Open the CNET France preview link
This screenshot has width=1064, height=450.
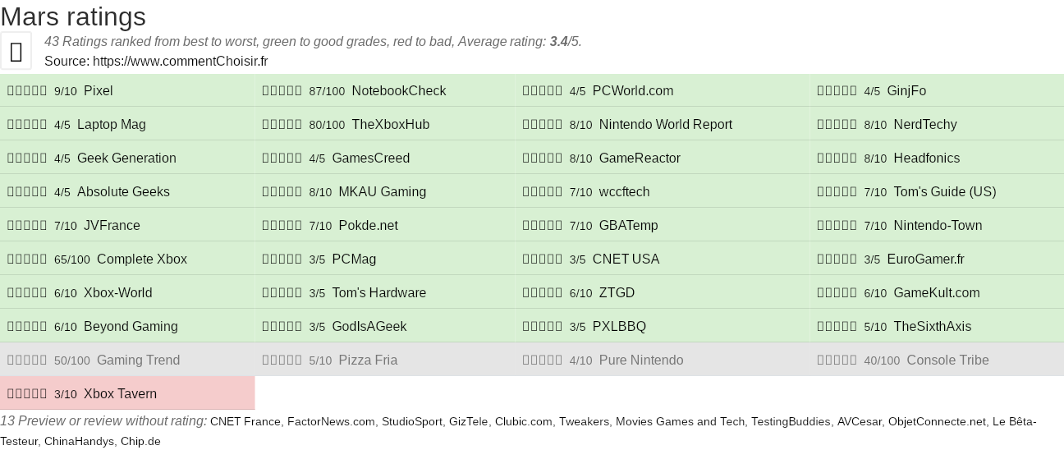[x=245, y=421]
